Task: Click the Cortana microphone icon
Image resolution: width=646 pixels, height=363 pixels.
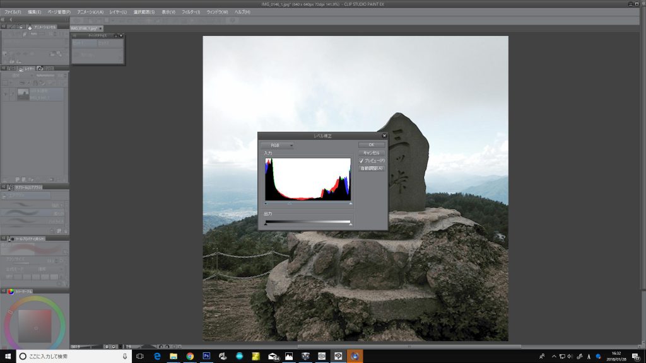Action: point(125,357)
